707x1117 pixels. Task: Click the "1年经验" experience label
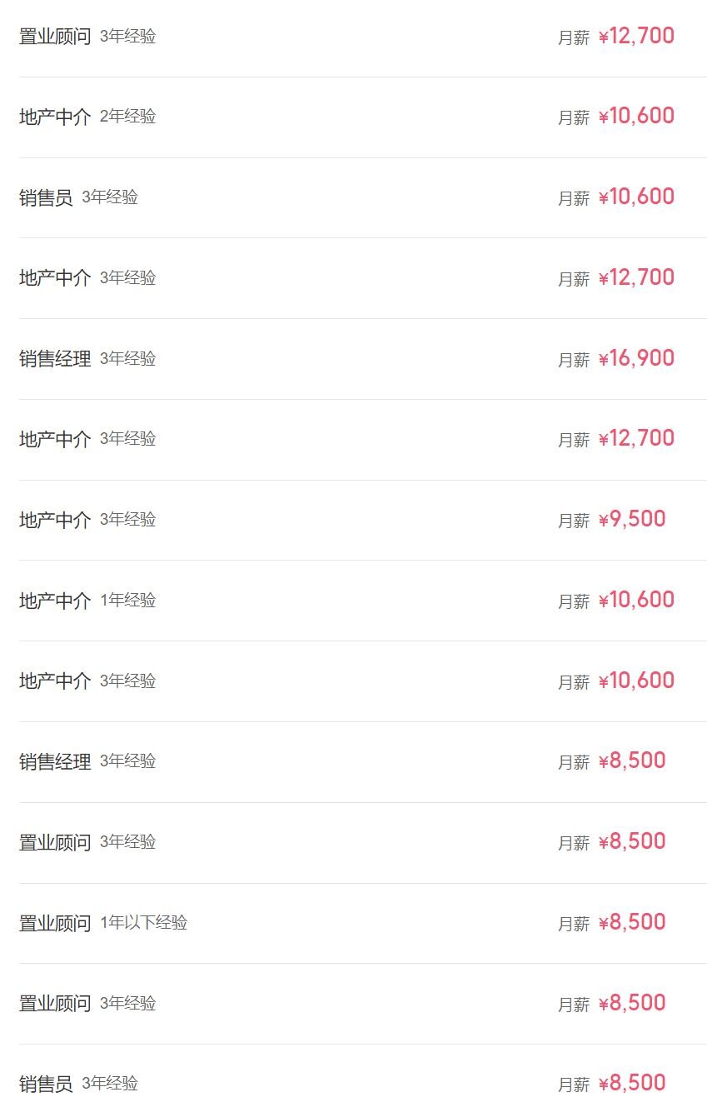click(127, 601)
